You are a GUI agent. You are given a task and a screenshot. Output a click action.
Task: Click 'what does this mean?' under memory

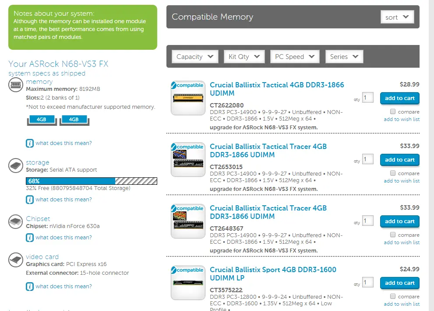pyautogui.click(x=64, y=143)
